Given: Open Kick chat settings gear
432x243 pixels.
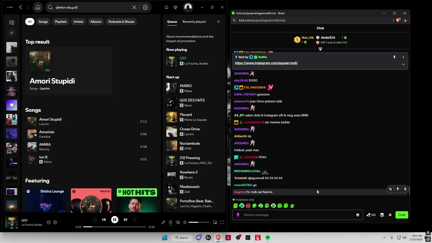Looking at the screenshot, I should tap(390, 215).
